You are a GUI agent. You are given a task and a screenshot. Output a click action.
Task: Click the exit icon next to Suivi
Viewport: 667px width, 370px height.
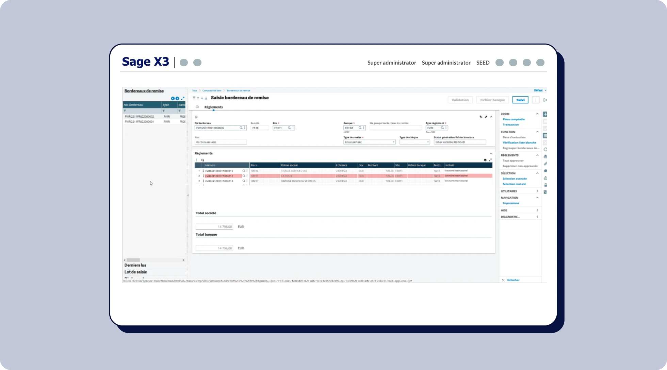point(545,100)
